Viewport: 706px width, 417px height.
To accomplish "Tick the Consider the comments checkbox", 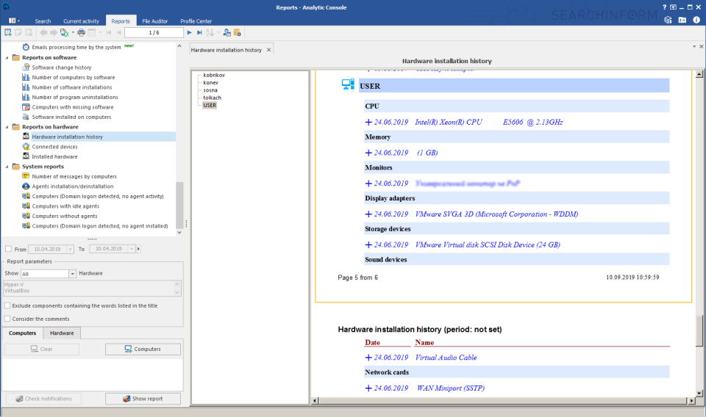I will (7, 319).
